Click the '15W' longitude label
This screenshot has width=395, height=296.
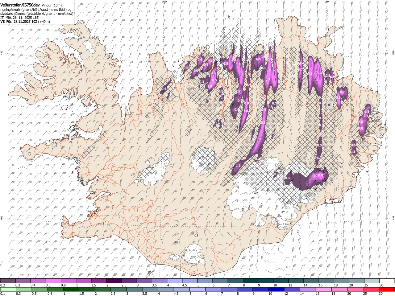pos(326,2)
